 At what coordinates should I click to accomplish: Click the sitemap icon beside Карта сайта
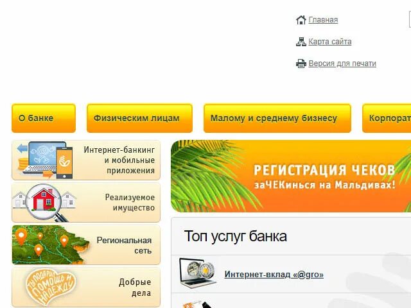coord(301,42)
